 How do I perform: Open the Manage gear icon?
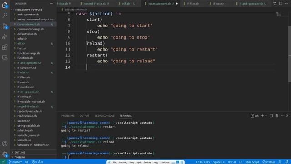[x=5, y=154]
